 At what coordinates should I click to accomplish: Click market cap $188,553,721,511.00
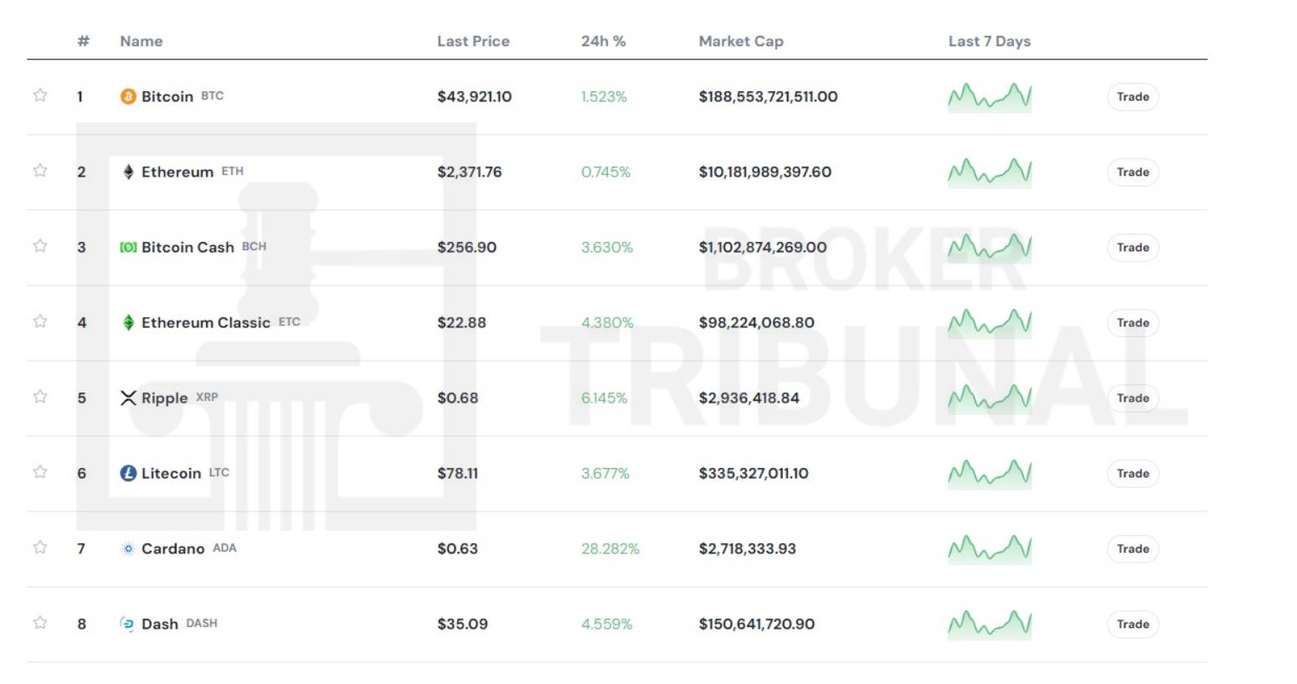tap(769, 96)
